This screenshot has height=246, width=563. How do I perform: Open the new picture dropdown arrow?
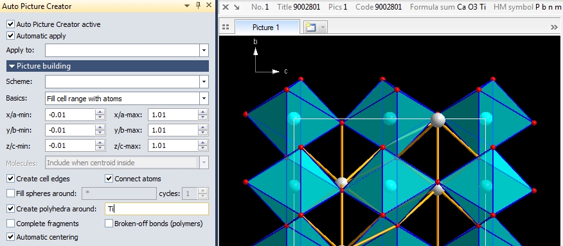(322, 27)
